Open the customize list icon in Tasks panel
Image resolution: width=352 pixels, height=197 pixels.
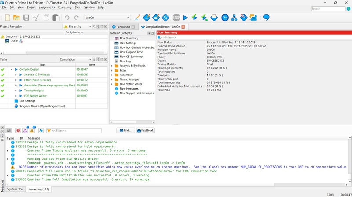pos(95,60)
